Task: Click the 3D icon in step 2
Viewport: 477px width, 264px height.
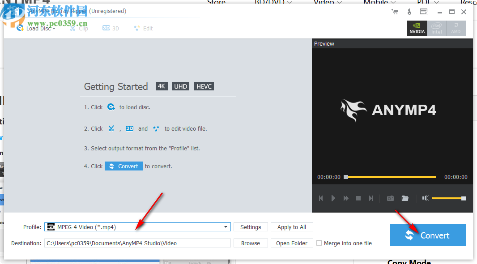Action: pyautogui.click(x=130, y=128)
